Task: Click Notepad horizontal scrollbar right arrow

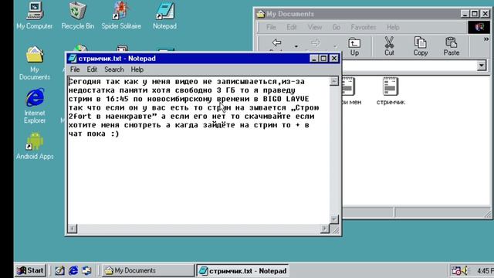Action: tap(324, 229)
